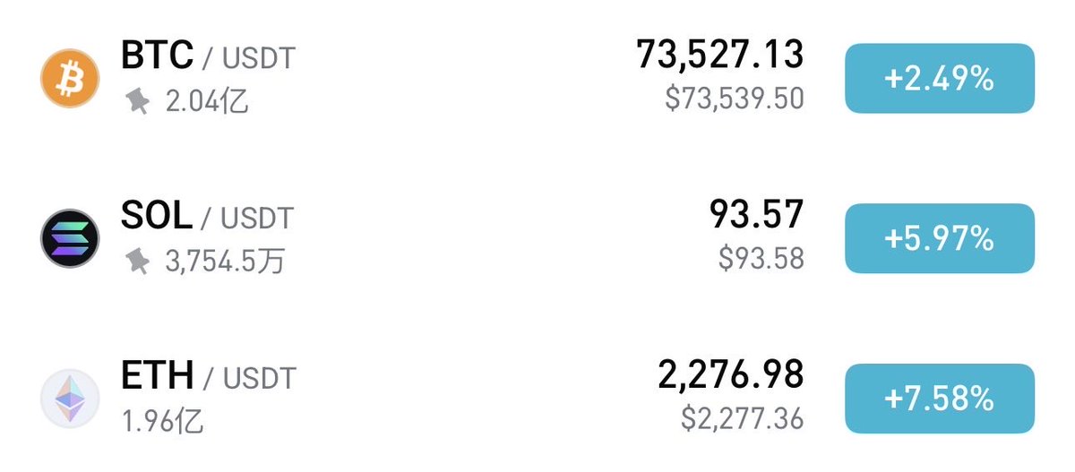Viewport: 1075px width, 472px height.
Task: Click the Solana coin icon
Action: tap(70, 238)
